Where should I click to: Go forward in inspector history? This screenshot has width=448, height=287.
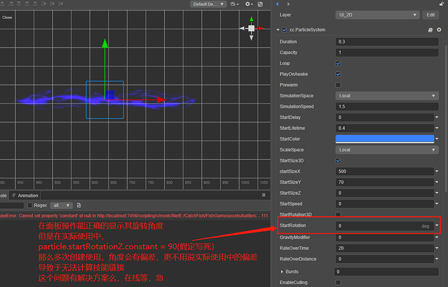click(x=288, y=4)
